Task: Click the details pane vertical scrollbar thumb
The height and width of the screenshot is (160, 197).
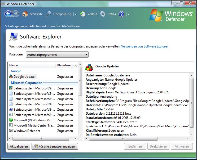Action: [191, 103]
